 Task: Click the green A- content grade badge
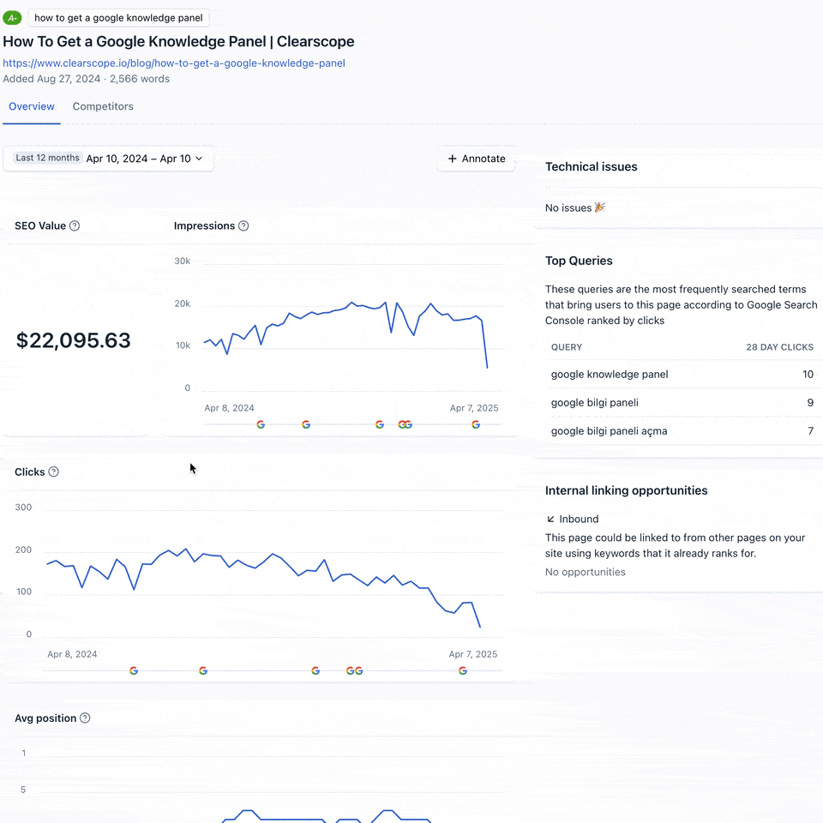(12, 18)
